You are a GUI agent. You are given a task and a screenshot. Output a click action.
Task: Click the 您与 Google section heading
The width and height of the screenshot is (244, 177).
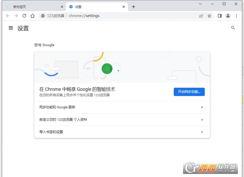click(x=44, y=45)
